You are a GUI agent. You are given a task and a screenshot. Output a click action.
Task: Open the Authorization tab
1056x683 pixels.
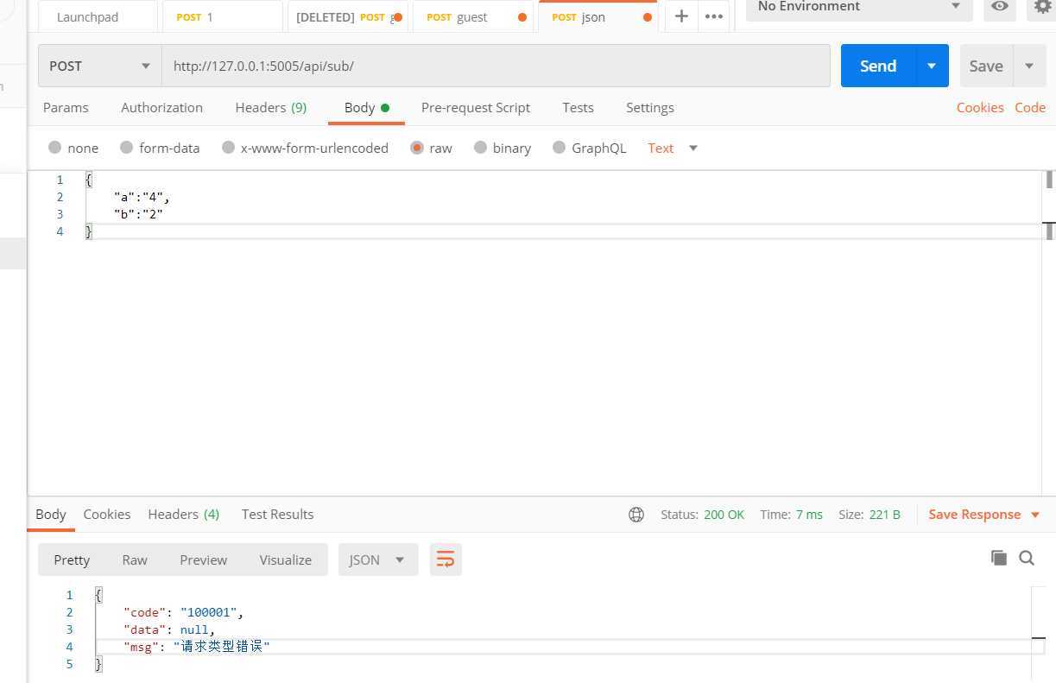[161, 108]
